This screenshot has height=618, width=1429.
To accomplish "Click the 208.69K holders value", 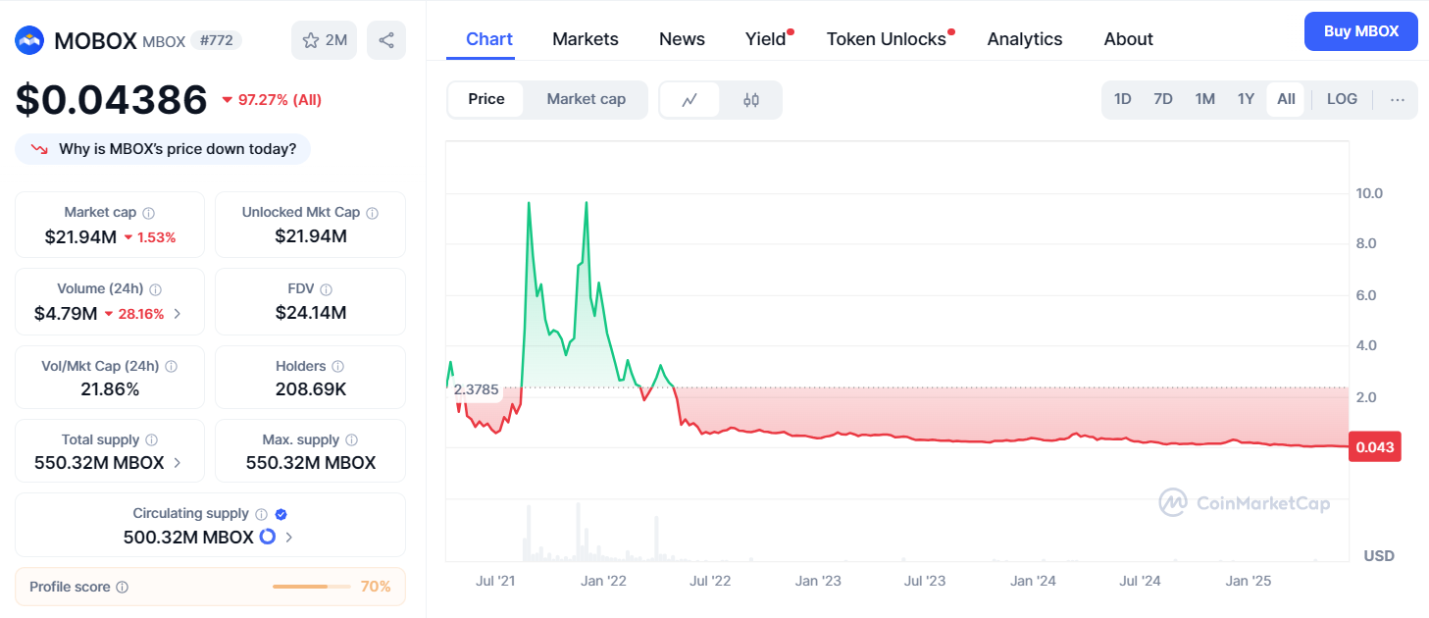I will coord(311,389).
